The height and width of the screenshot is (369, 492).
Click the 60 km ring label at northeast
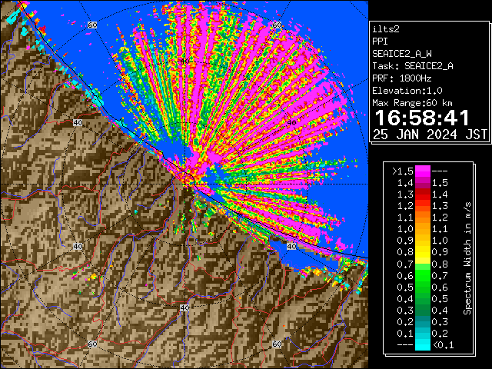277,25
